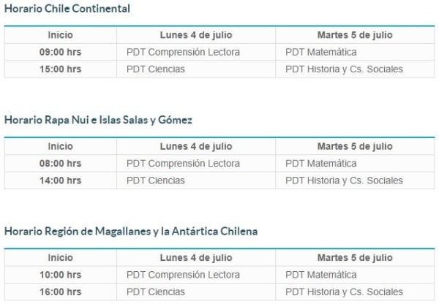Click the 'Horario Rapa Nui e Islas Salas y Gómez' heading
The height and width of the screenshot is (304, 439).
tap(98, 120)
